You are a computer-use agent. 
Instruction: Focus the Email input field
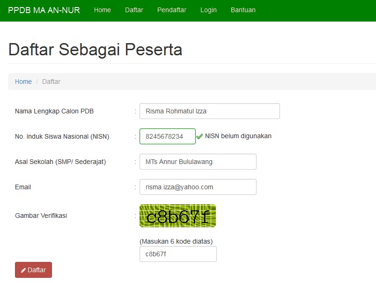pyautogui.click(x=198, y=187)
